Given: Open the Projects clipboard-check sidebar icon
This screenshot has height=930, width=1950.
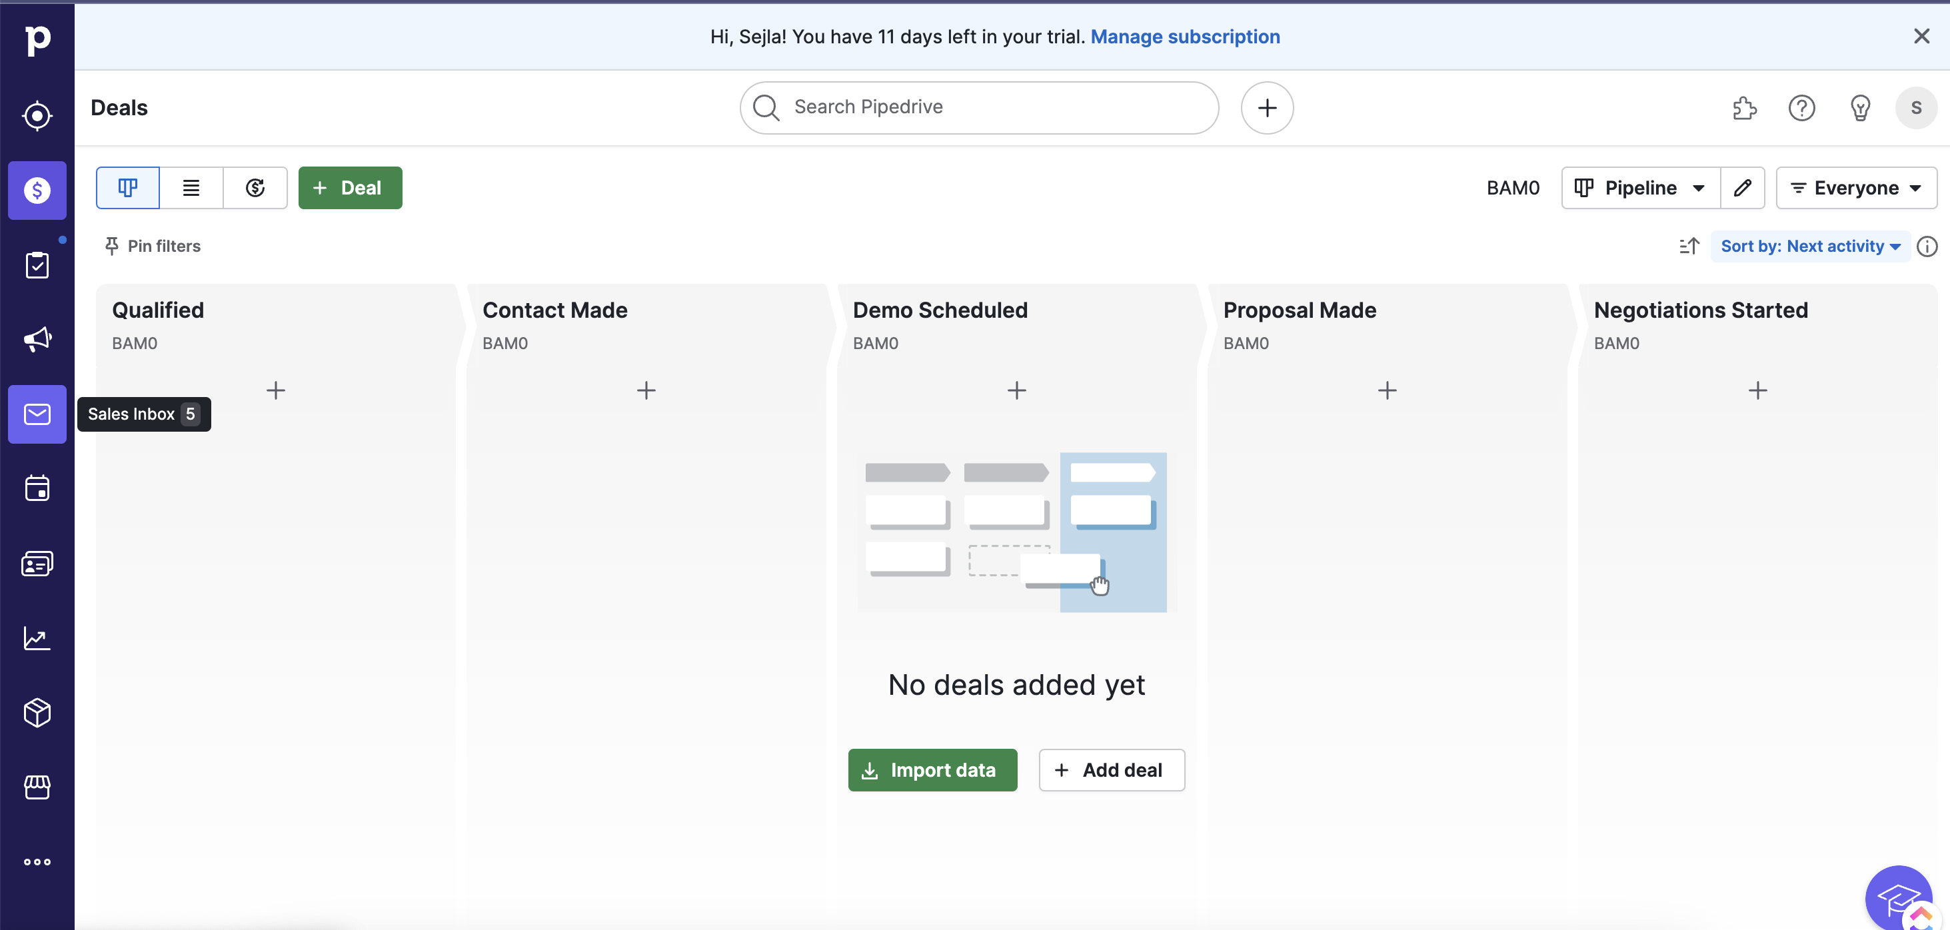Looking at the screenshot, I should coord(37,265).
